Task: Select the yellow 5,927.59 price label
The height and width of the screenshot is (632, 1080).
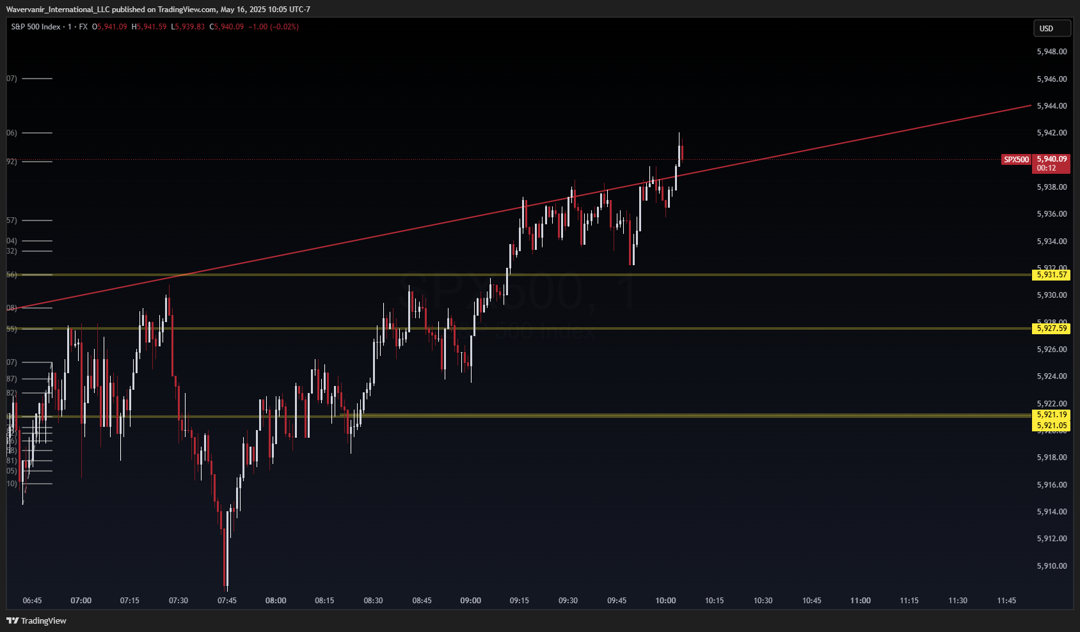Action: 1052,328
